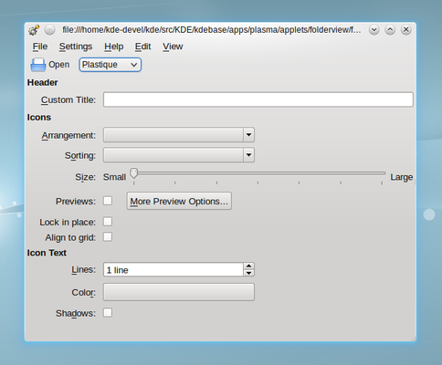Click the icon Size slider handle
442x365 pixels.
(134, 173)
